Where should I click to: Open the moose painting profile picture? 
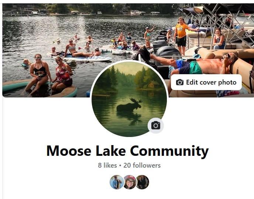129,99
